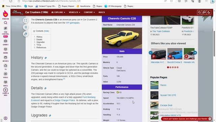Open the Skype bookmark
Image resolution: width=216 pixels, height=122 pixels.
[29, 6]
